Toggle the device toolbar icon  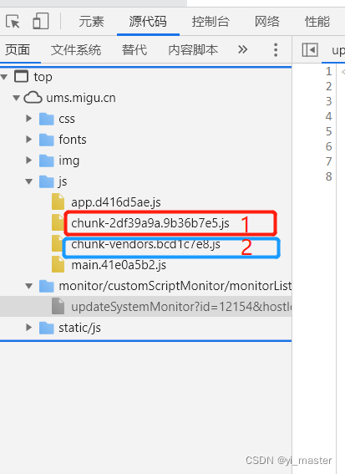pos(40,21)
